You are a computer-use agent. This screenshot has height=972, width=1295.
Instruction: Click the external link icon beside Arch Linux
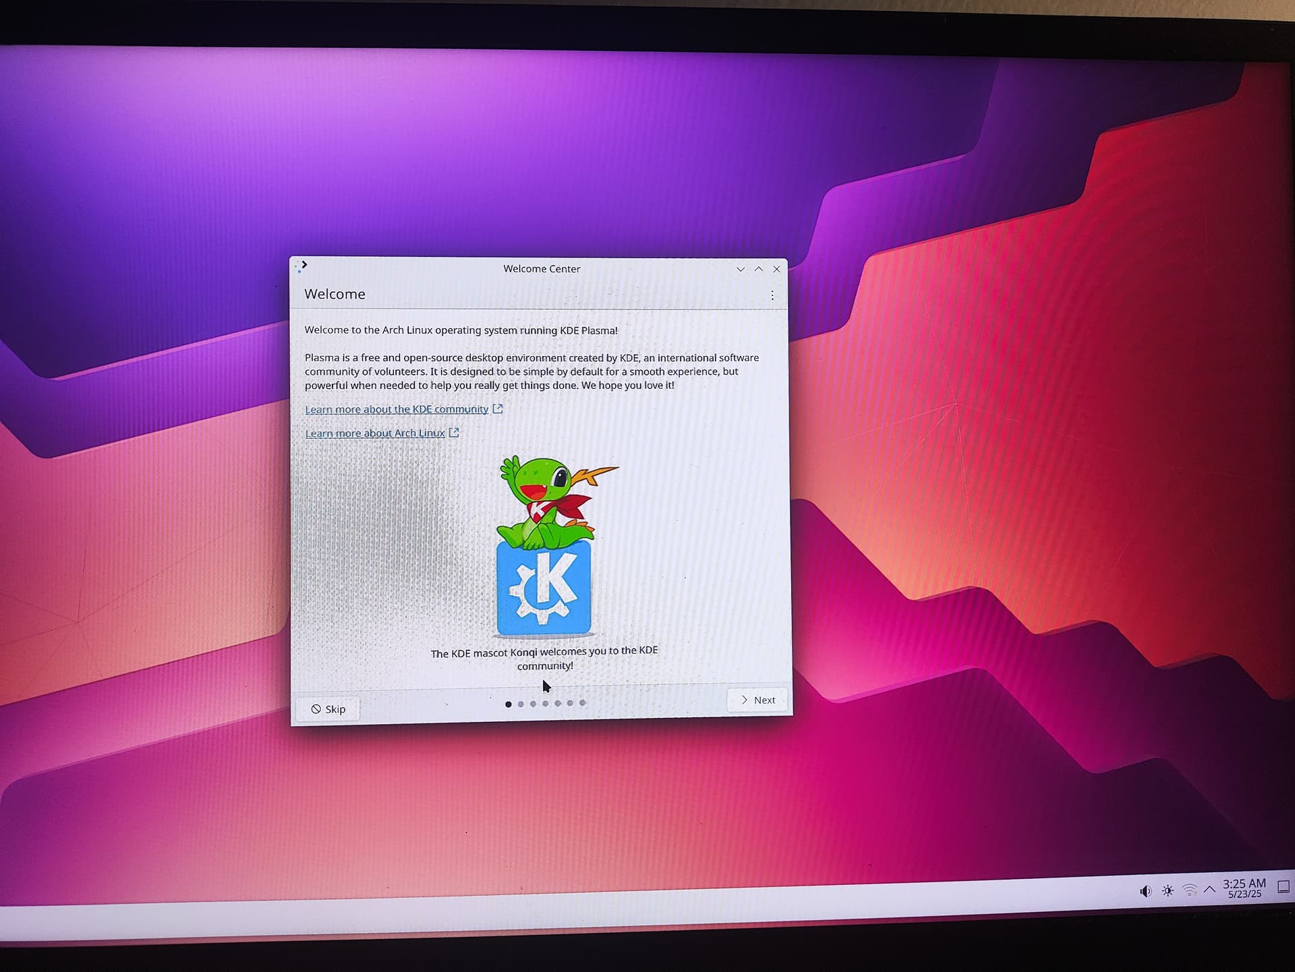(x=454, y=433)
